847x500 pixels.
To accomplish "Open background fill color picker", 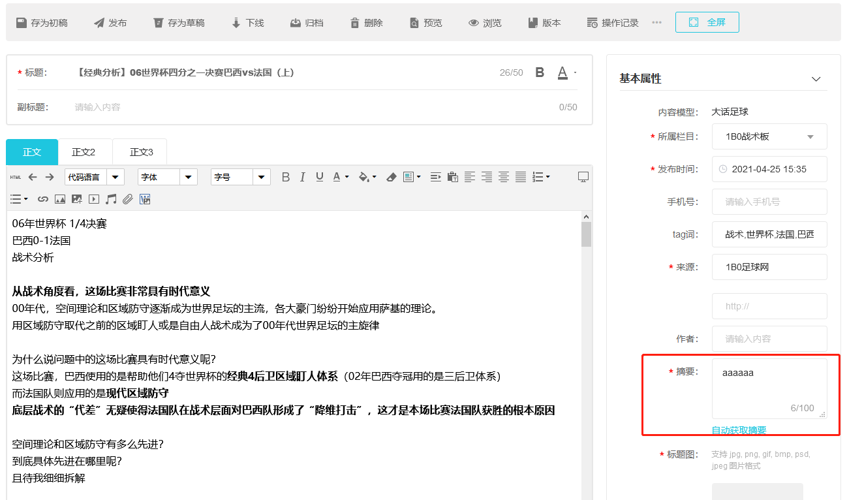I will (368, 177).
